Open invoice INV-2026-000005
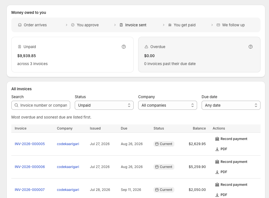This screenshot has height=198, width=269. tap(30, 144)
